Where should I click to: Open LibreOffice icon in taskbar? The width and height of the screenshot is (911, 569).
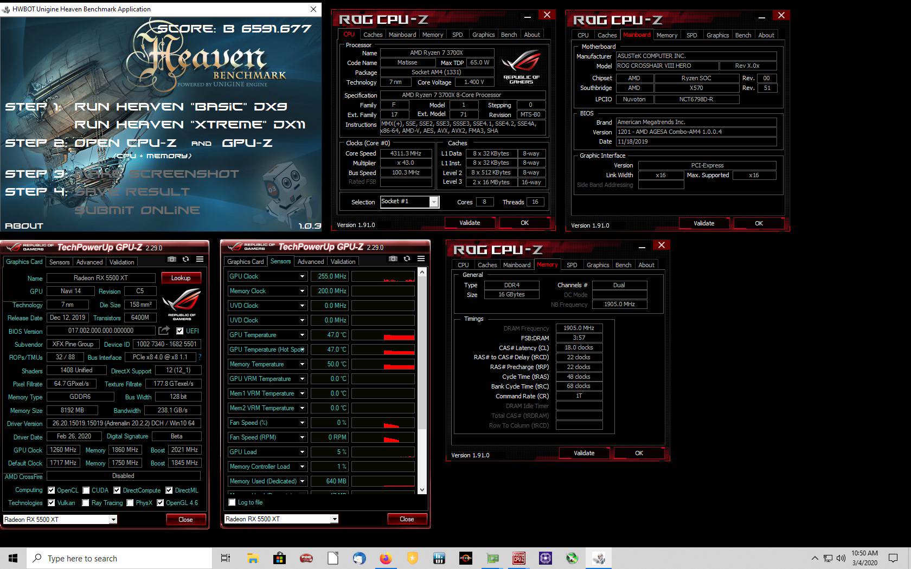click(332, 558)
